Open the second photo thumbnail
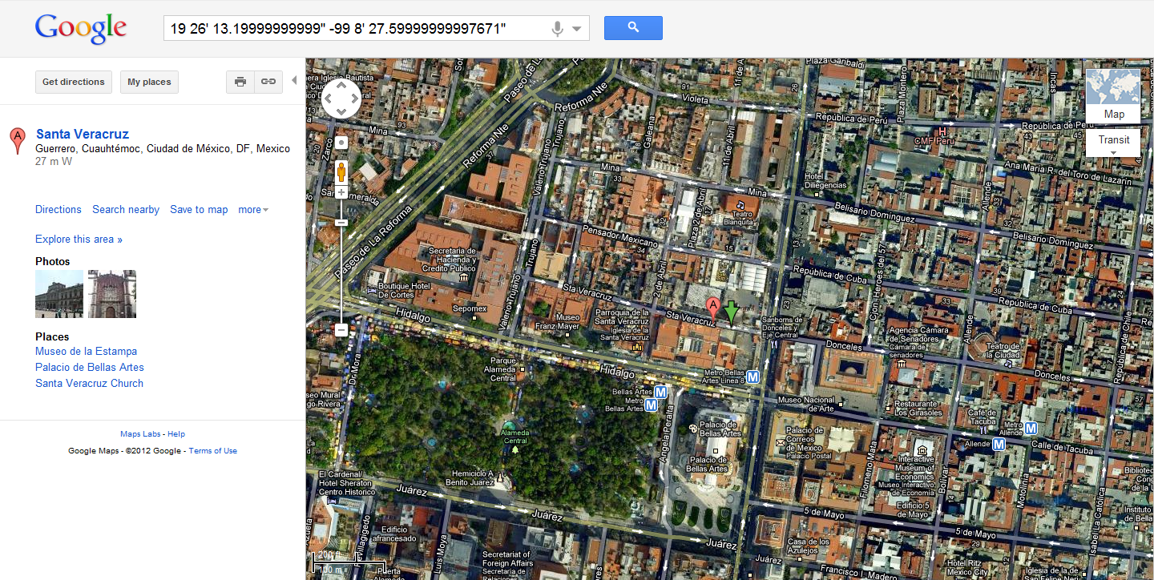The height and width of the screenshot is (580, 1154). (x=112, y=294)
